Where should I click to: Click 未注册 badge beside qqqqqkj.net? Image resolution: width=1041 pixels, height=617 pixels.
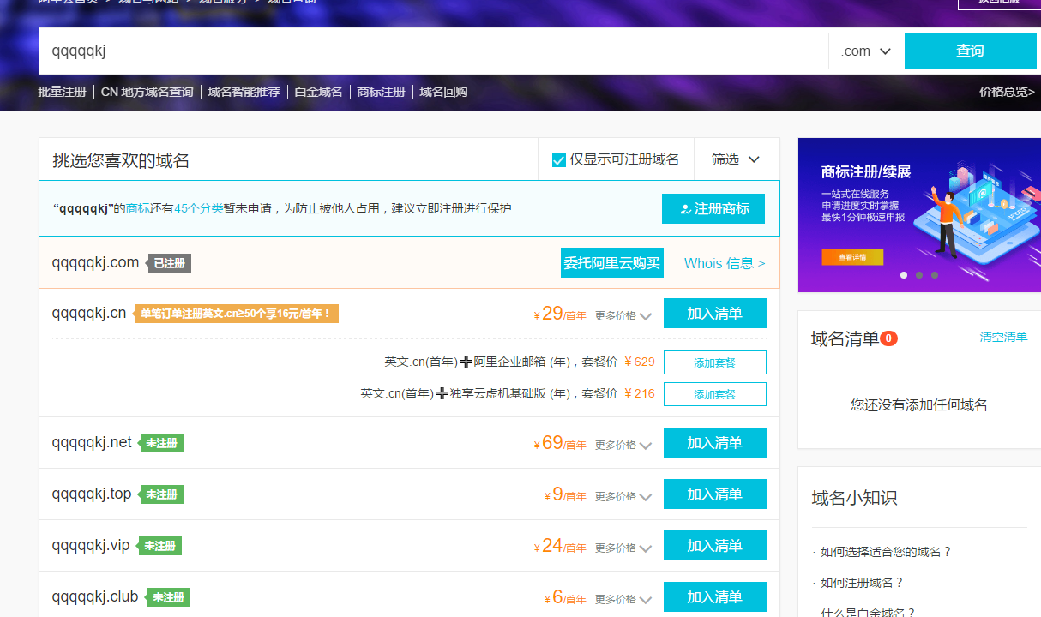point(162,443)
